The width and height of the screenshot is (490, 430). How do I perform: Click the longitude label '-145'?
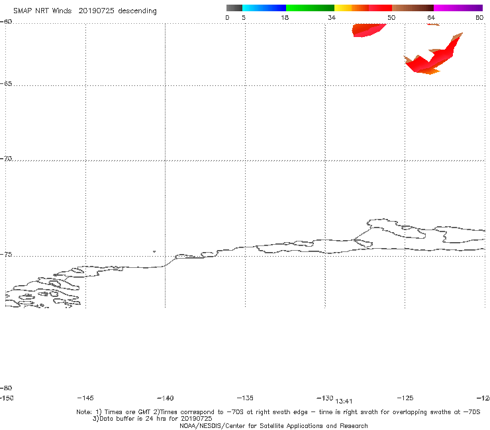click(85, 398)
